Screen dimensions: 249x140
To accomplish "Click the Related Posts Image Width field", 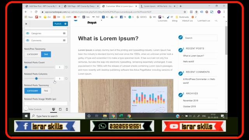I will [x=46, y=103].
